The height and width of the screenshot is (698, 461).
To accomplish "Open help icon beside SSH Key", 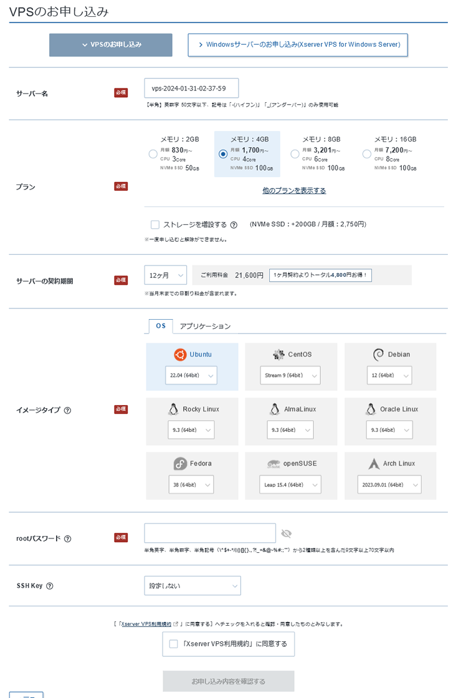I will (50, 586).
